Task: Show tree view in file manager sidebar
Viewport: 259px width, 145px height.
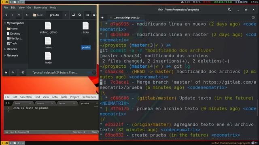Action: (13, 72)
